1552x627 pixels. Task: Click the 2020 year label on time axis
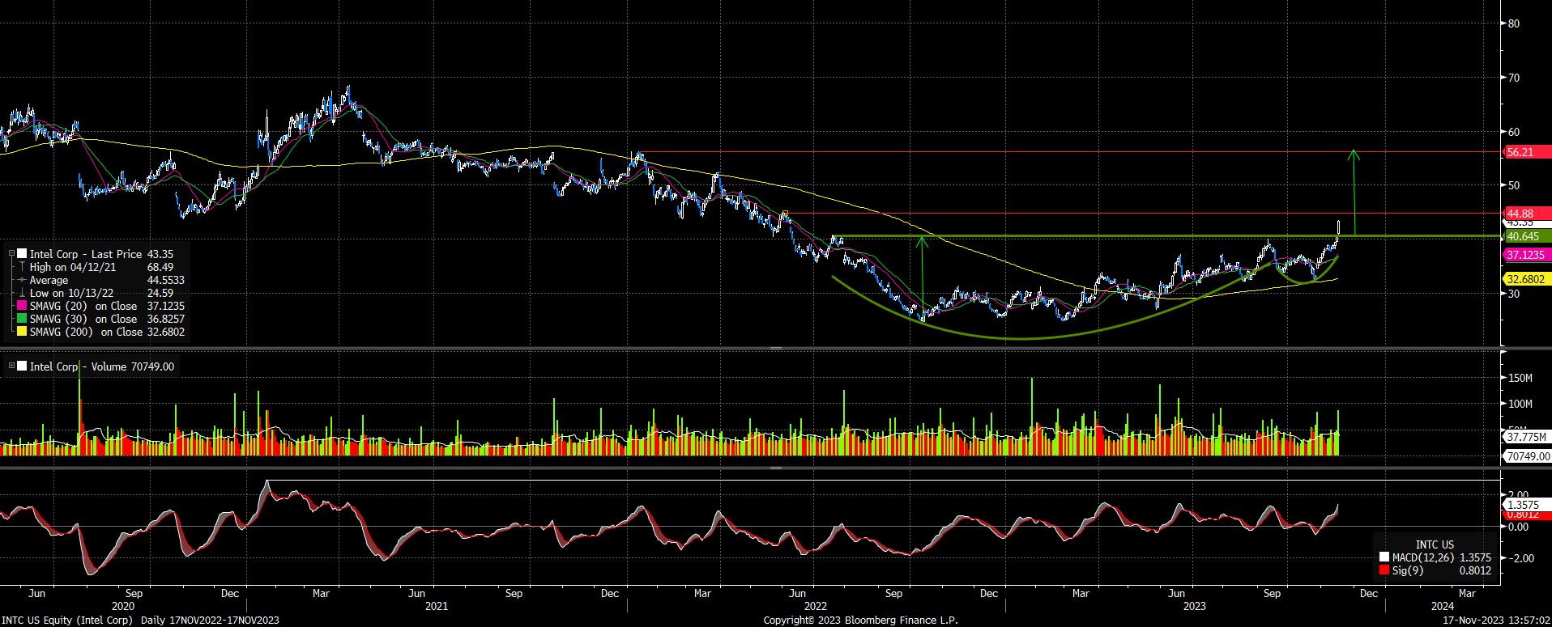[x=123, y=606]
